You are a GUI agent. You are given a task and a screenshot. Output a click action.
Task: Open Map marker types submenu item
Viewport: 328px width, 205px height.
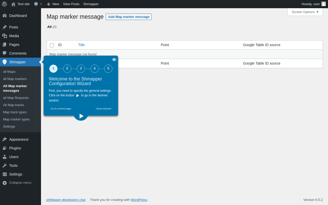point(16,119)
